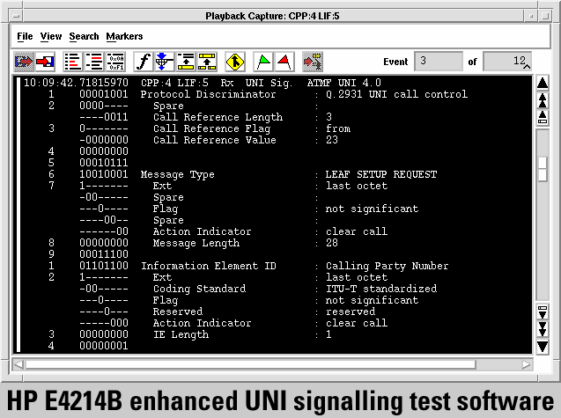Open the View menu
The height and width of the screenshot is (418, 561).
[x=51, y=36]
